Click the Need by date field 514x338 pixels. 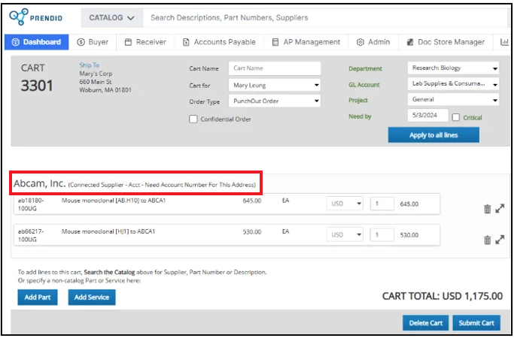(427, 115)
